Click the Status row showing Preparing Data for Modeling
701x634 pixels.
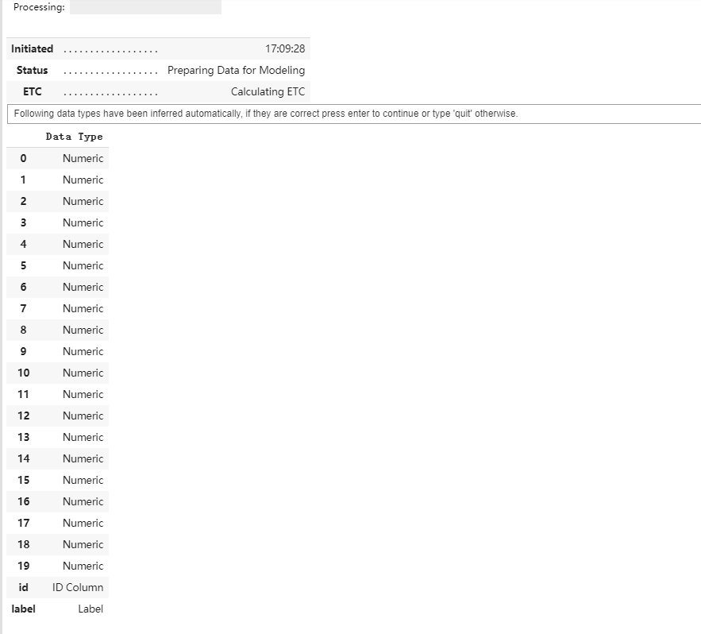pos(237,70)
